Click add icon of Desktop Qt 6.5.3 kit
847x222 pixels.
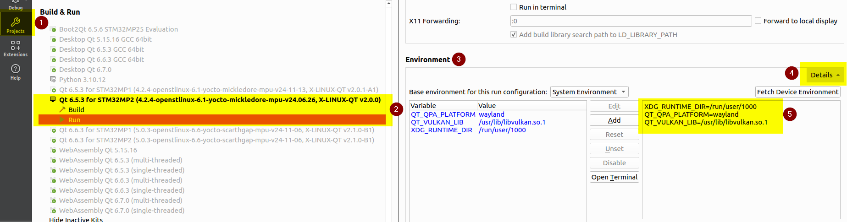pos(53,49)
